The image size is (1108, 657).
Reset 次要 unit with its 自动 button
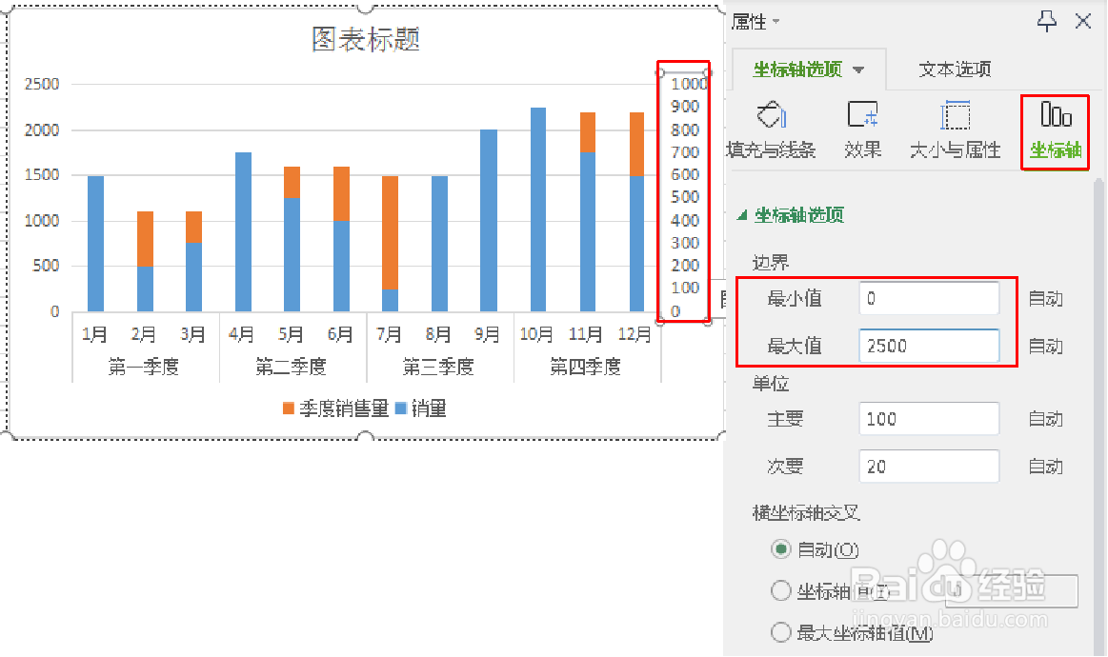(x=1046, y=467)
